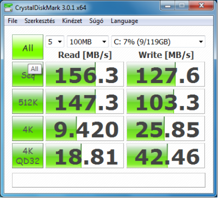This screenshot has height=199, width=219.
Task: Open the Szerkesztés menu
Action: 39,21
